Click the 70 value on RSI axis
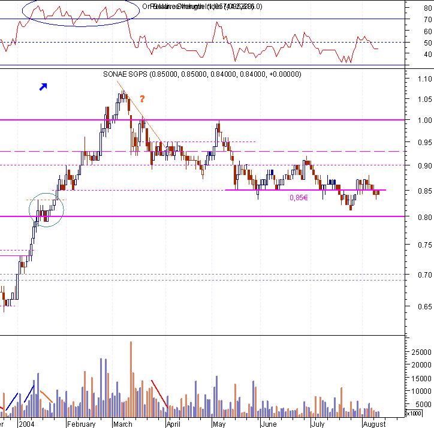Viewport: 434px width, 428px height. 427,20
